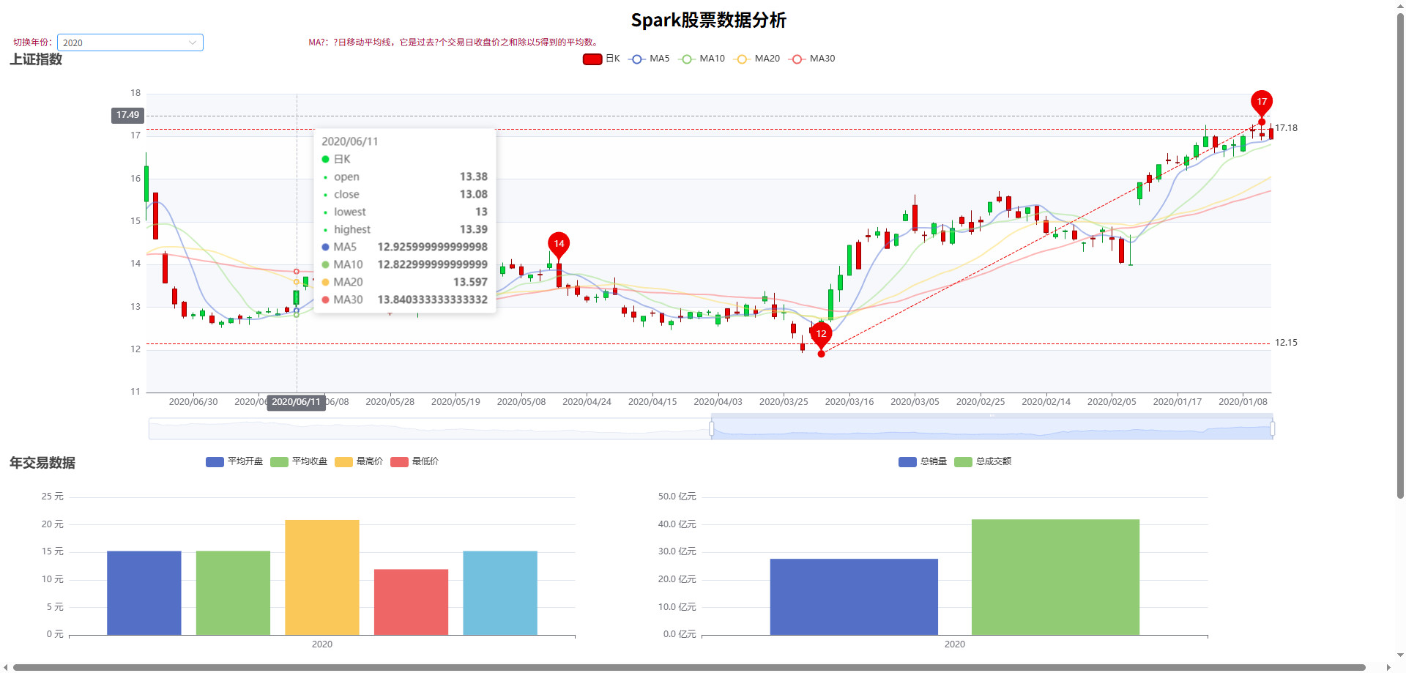Click the chevron arrow of year selector
This screenshot has height=673, width=1406.
point(193,42)
